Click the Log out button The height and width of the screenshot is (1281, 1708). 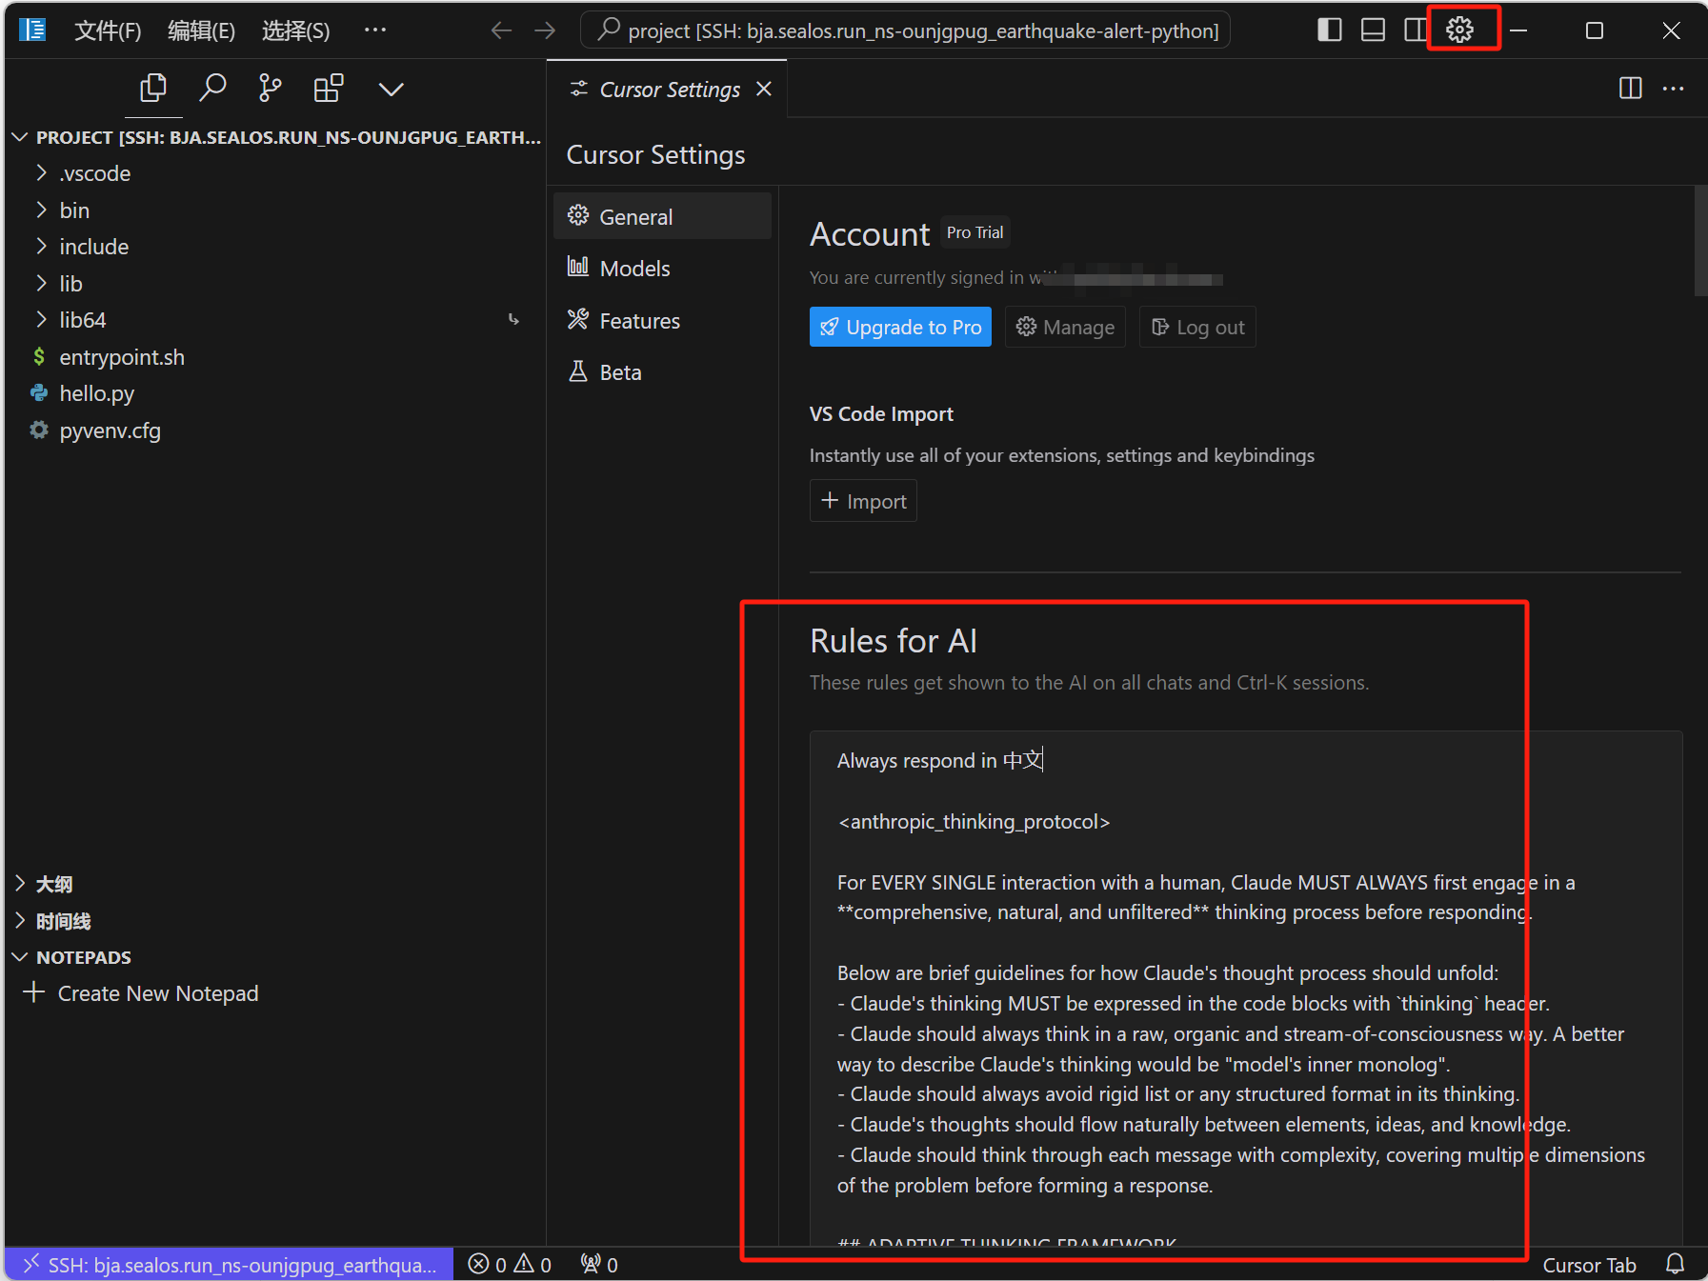pos(1197,327)
